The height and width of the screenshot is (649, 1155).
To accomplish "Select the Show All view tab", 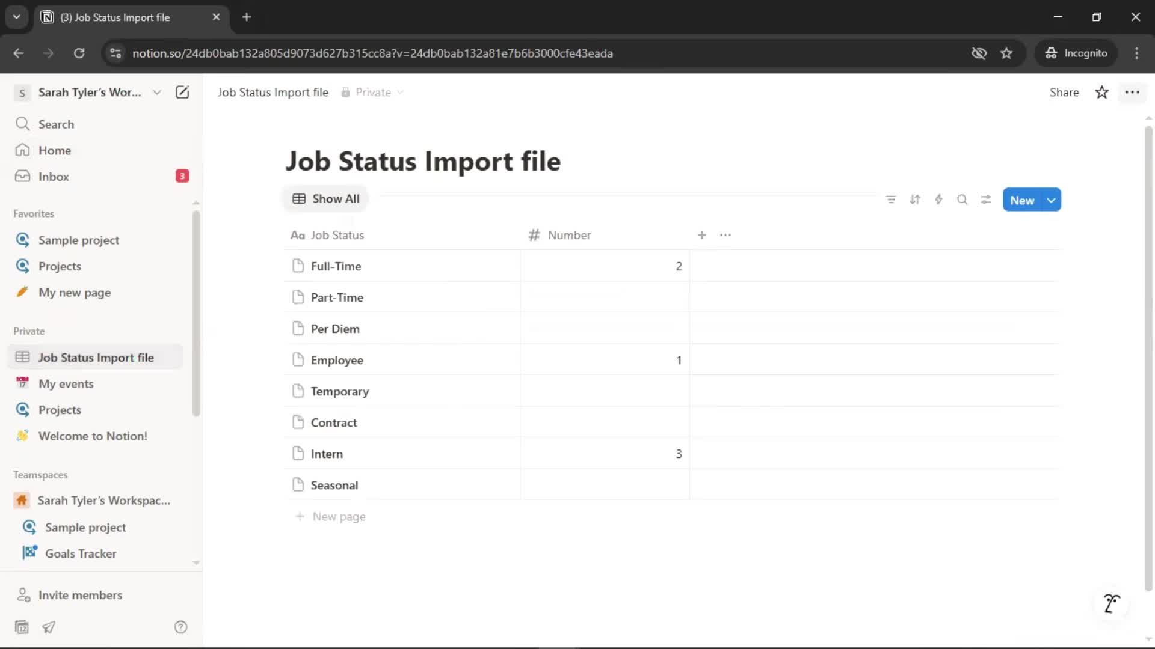I will click(325, 199).
